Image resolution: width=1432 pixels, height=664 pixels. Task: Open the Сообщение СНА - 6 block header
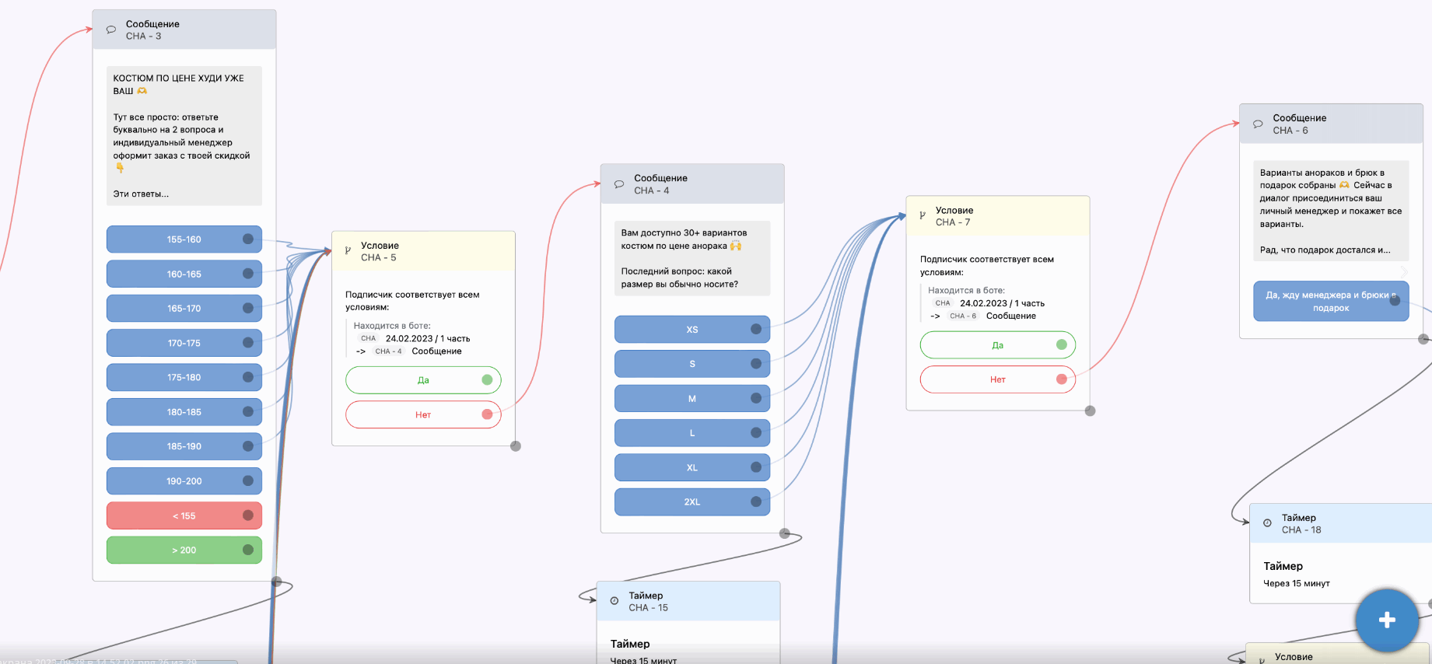[1331, 124]
